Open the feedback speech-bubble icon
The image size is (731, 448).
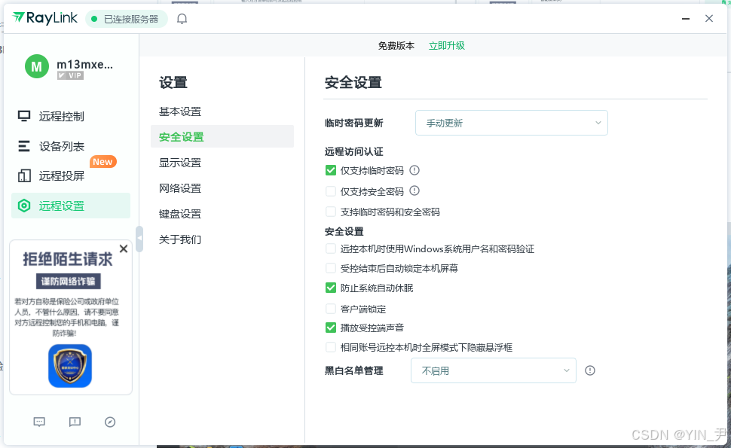click(x=75, y=422)
